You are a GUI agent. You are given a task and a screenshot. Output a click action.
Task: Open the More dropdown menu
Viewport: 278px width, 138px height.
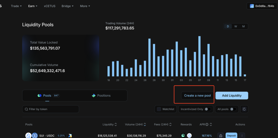[x=85, y=6]
